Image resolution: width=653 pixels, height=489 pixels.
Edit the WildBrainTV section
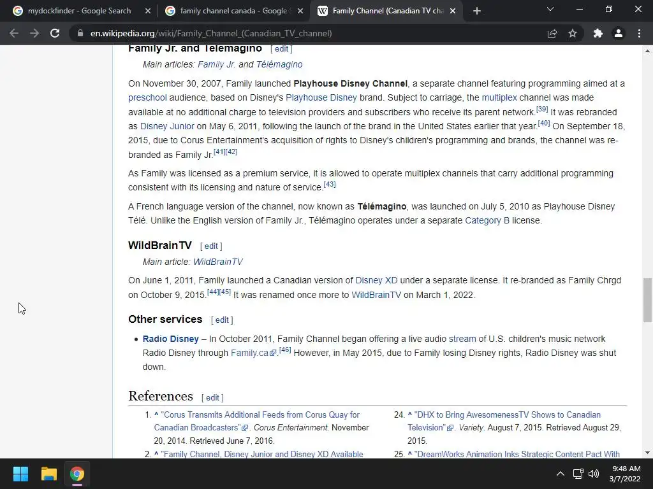click(x=211, y=246)
